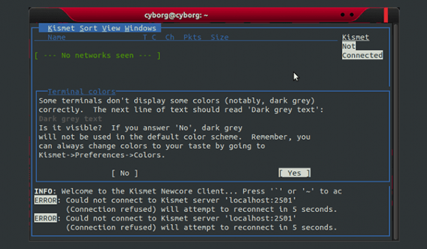Click the second ERROR label in log
427x249 pixels.
click(45, 218)
